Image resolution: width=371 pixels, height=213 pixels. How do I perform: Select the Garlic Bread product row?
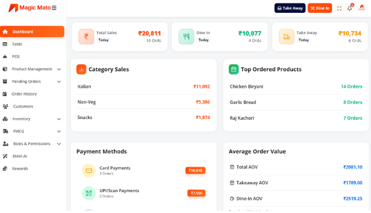point(296,102)
